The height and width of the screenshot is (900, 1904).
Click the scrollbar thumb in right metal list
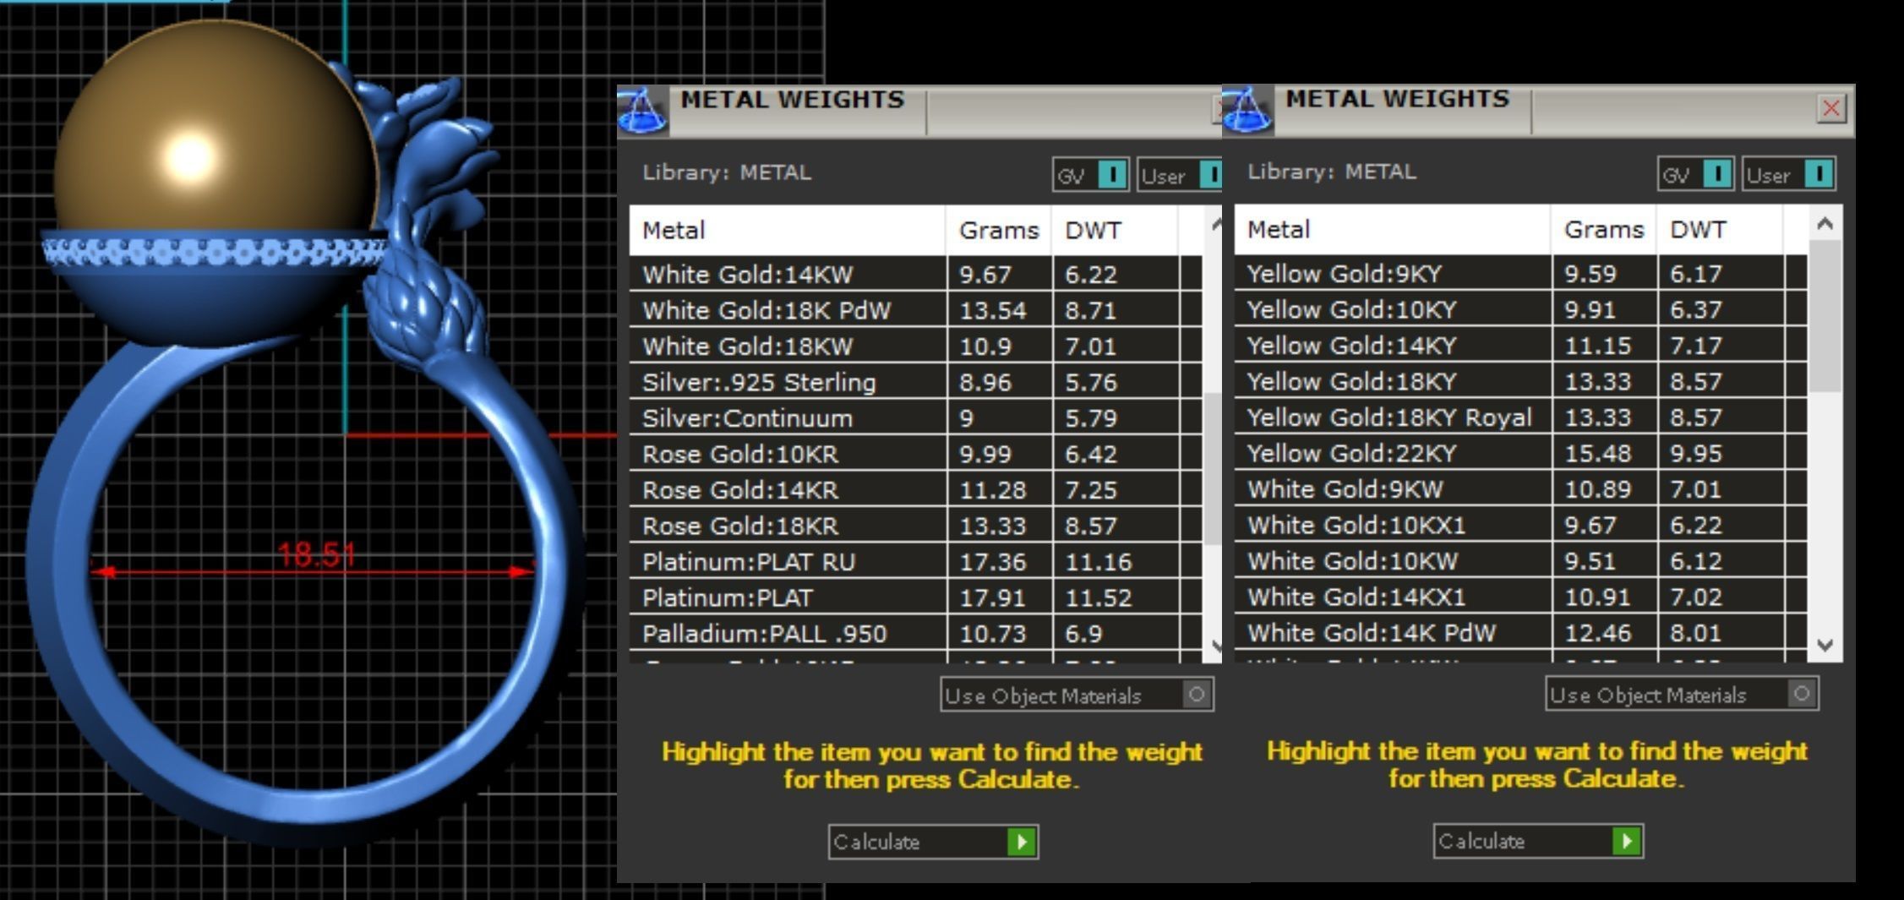(x=1825, y=315)
